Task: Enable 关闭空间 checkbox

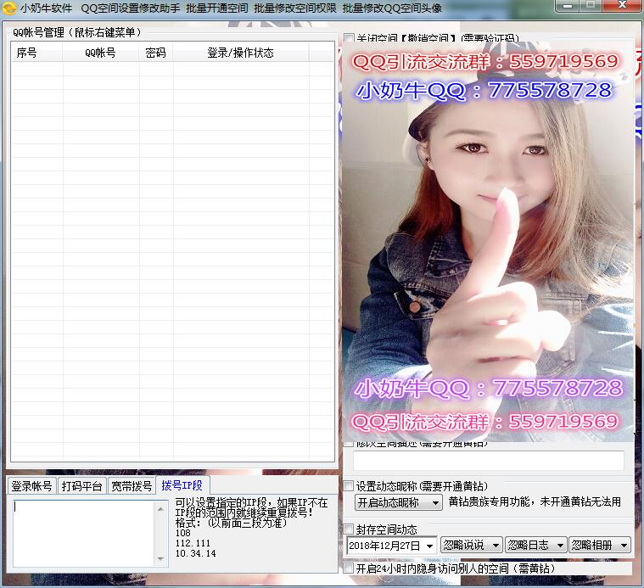Action: click(x=350, y=39)
